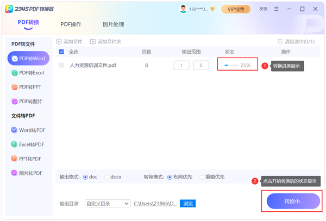Screen dimensions: 326x221
Task: Click the account name 136****3...
Action: tap(198, 9)
